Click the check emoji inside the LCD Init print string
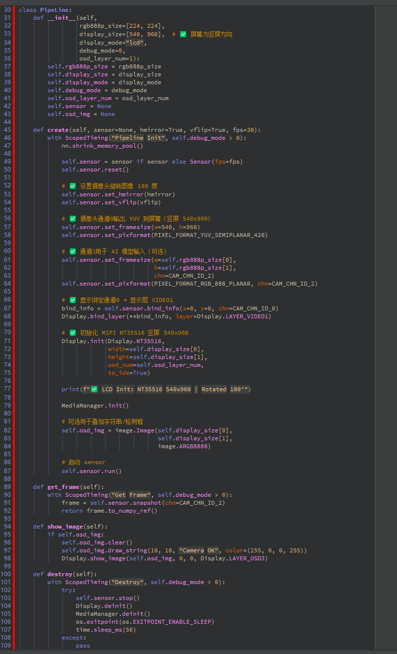 tap(94, 389)
